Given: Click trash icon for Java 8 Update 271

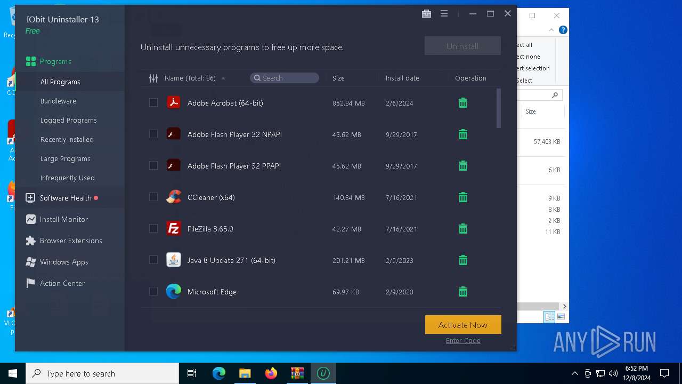Looking at the screenshot, I should click(463, 260).
